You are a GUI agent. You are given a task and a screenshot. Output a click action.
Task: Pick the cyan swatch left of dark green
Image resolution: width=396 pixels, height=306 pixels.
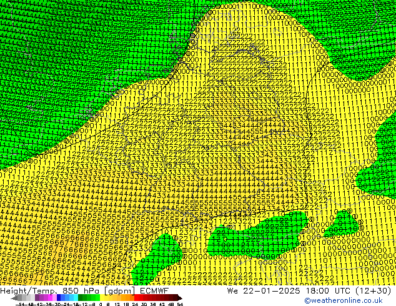(x=76, y=297)
